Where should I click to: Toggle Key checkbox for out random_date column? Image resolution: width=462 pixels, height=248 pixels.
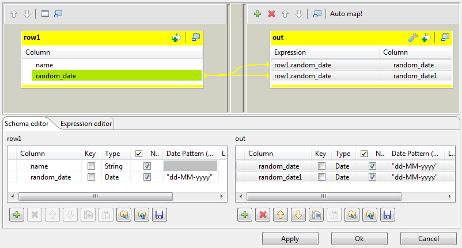pyautogui.click(x=322, y=166)
